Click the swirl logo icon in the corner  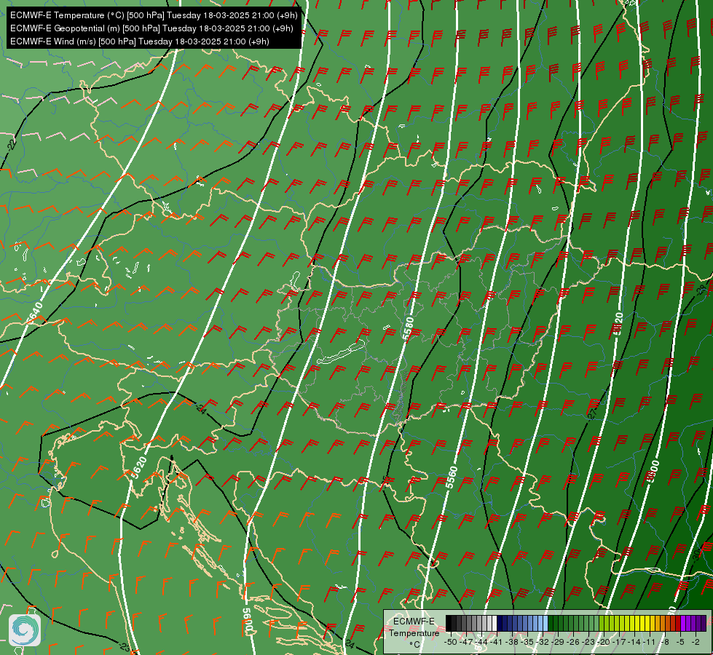tap(25, 630)
